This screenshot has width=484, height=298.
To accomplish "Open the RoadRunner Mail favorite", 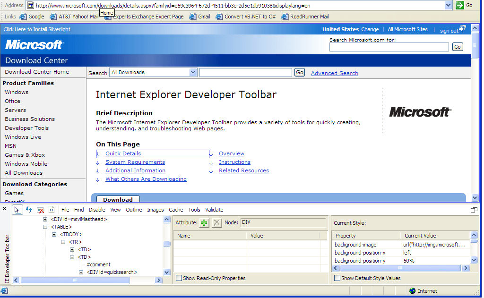I will pyautogui.click(x=305, y=17).
